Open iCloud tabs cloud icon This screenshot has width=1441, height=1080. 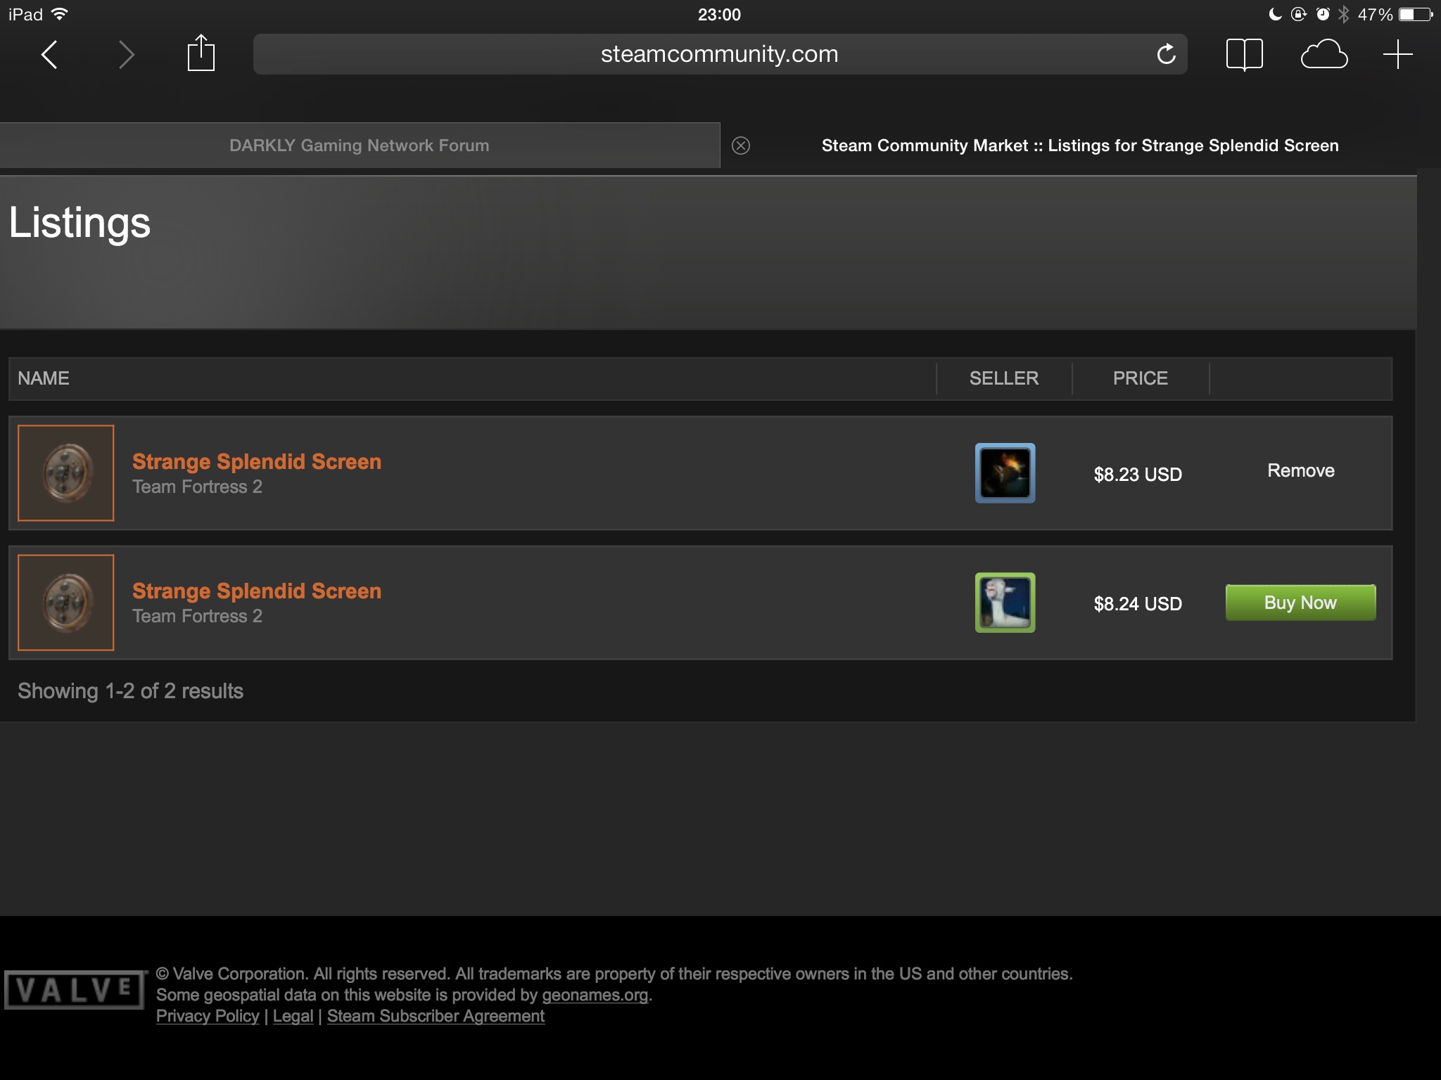point(1323,54)
